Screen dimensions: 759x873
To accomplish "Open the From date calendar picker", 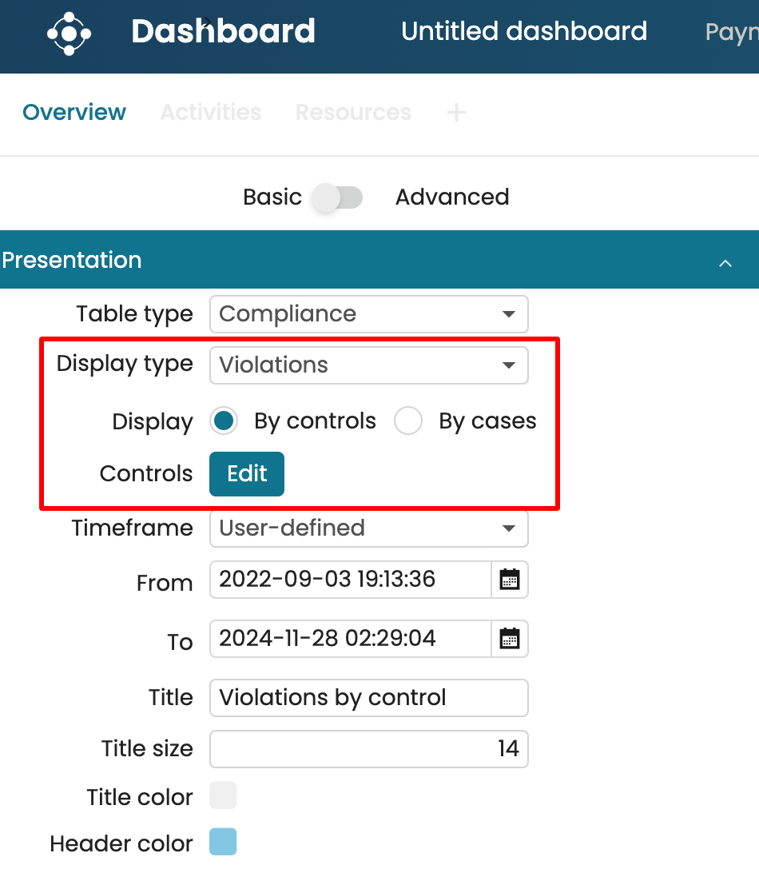I will pos(509,580).
